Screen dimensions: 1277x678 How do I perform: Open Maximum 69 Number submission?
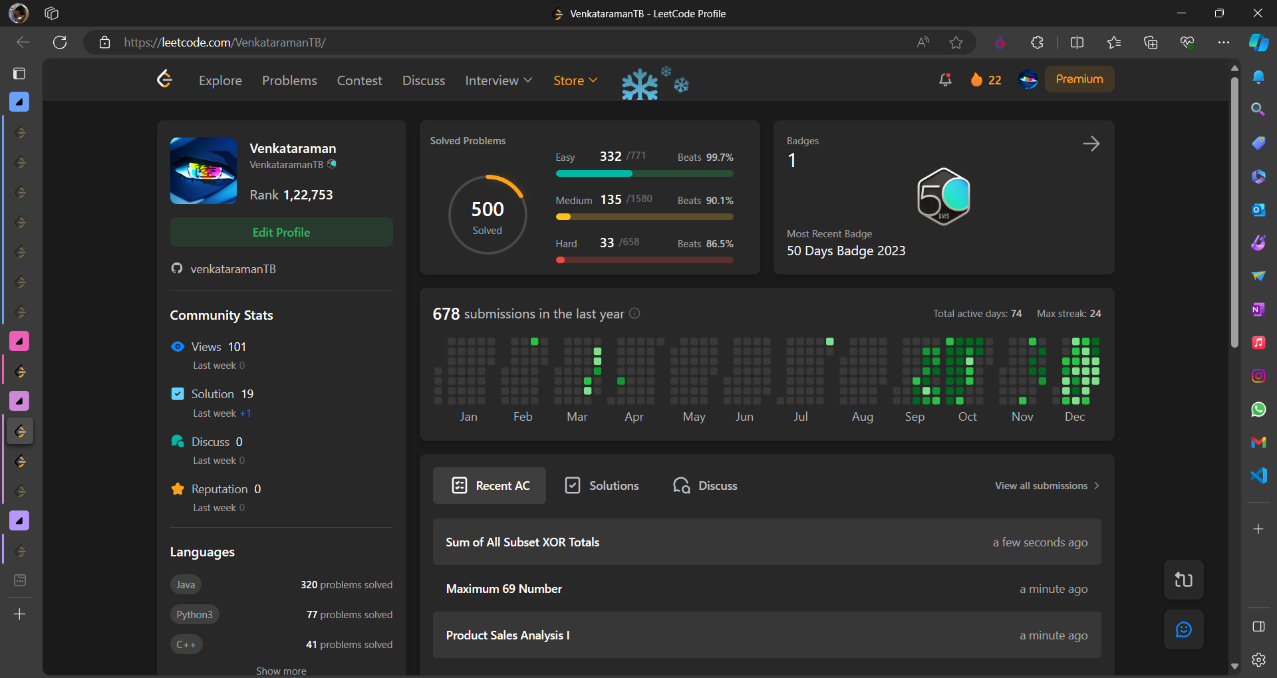click(x=767, y=588)
